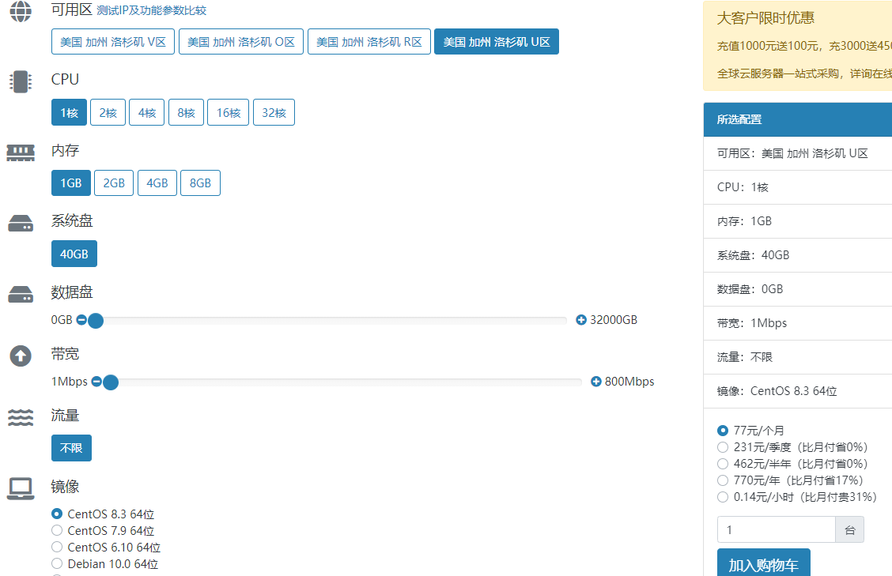Screen dimensions: 892x576
Task: Click the minus icon to decrease bandwidth
Action: [96, 382]
